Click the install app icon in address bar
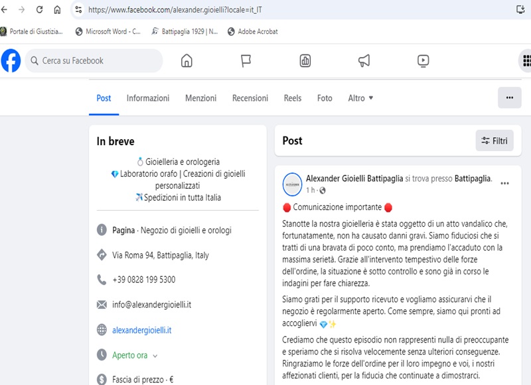This screenshot has width=531, height=385. pos(520,9)
